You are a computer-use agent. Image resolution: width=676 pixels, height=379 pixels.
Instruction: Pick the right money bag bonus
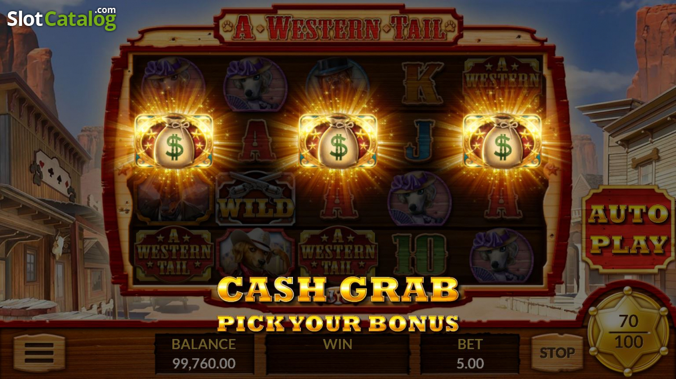pos(502,142)
